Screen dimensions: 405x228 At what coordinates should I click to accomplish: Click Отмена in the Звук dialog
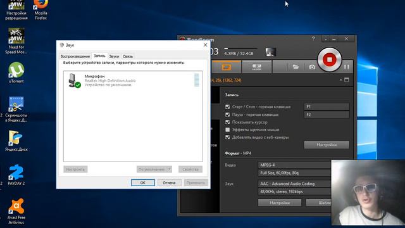tap(169, 182)
